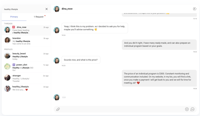Open beauty_beast profile result
200x116 pixels.
(26, 56)
